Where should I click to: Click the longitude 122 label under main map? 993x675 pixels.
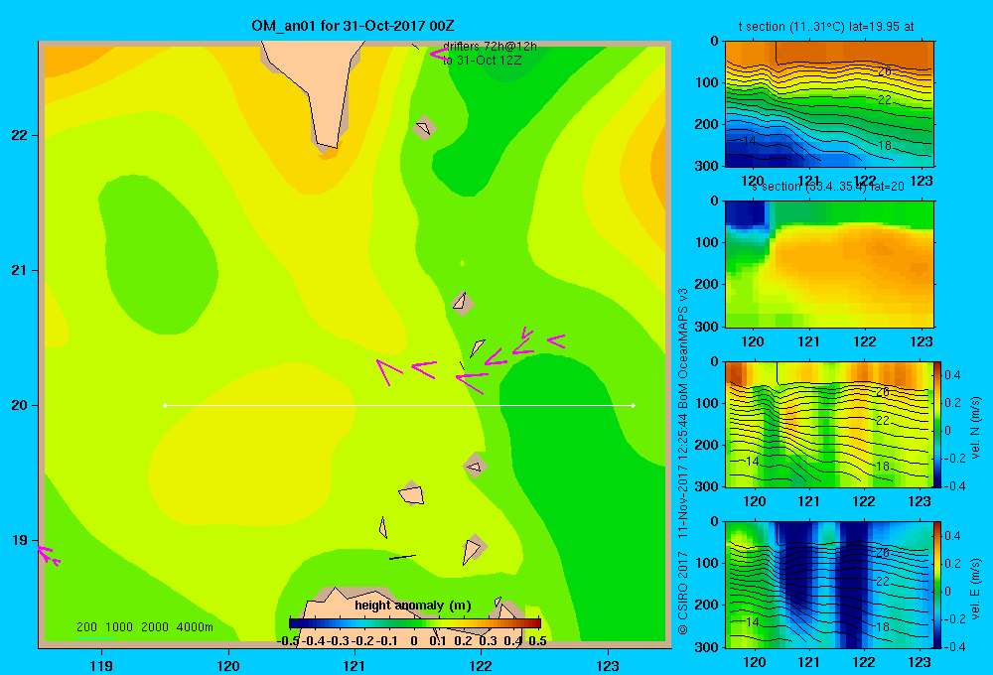[x=481, y=665]
